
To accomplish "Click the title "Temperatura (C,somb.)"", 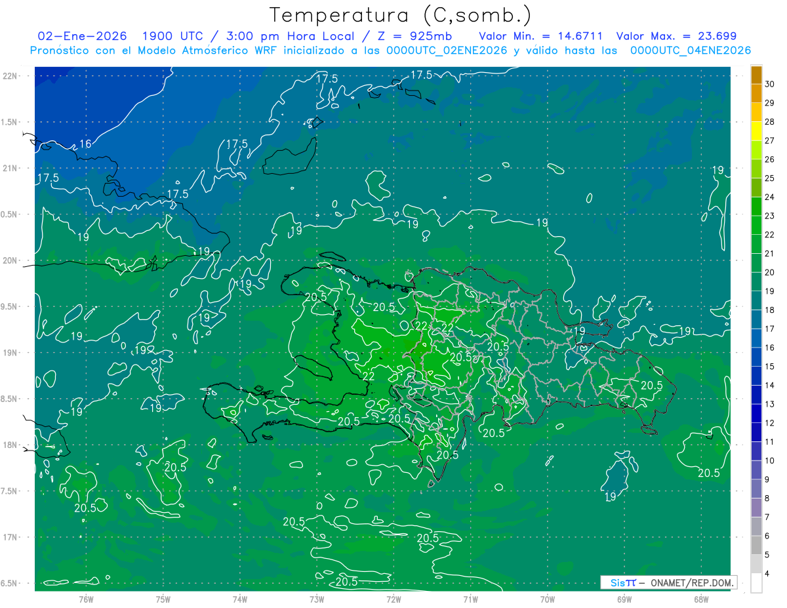I will pos(401,14).
